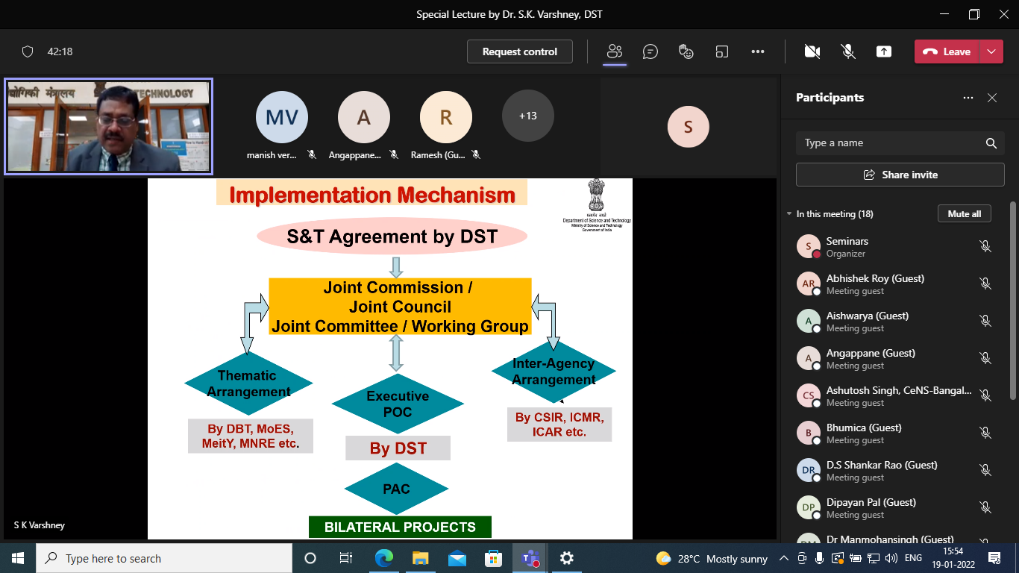
Task: Click the DP avatar of Dipayan Pal
Action: [809, 508]
